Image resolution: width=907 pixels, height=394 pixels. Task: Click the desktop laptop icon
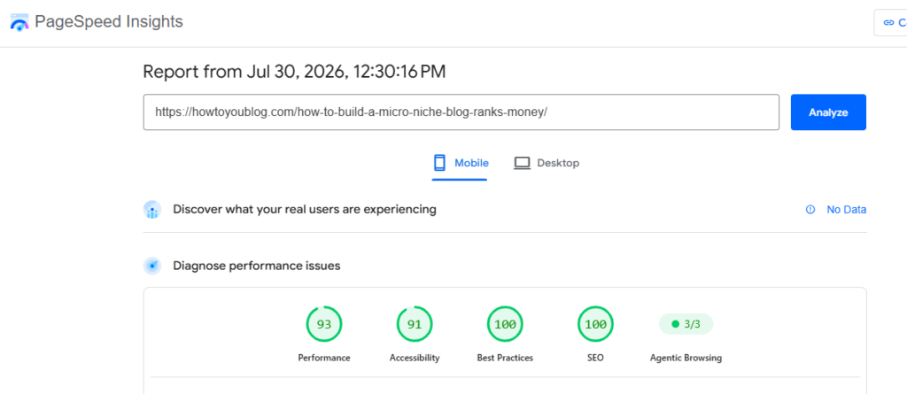(523, 163)
